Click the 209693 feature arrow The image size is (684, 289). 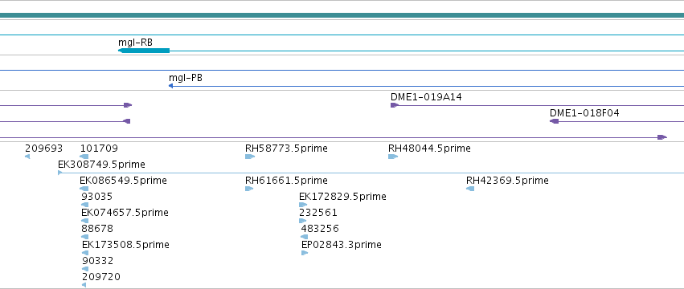[27, 157]
